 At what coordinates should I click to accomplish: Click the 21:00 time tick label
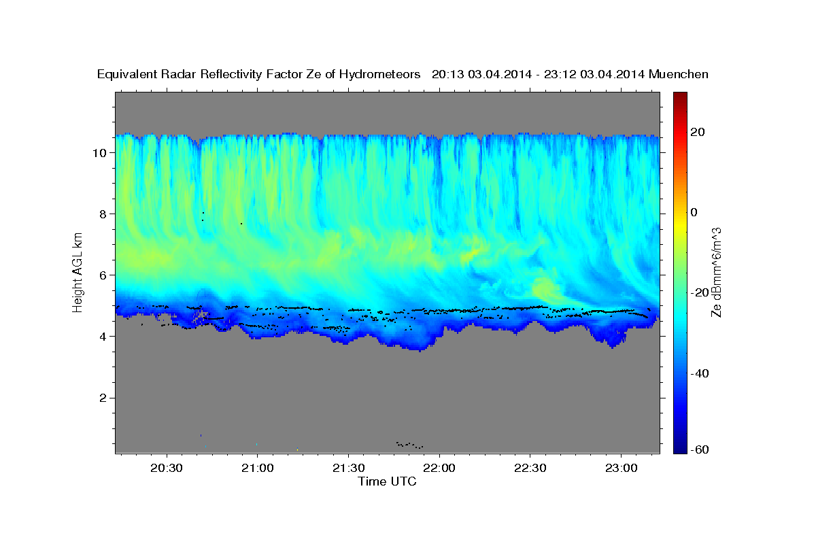pyautogui.click(x=257, y=469)
